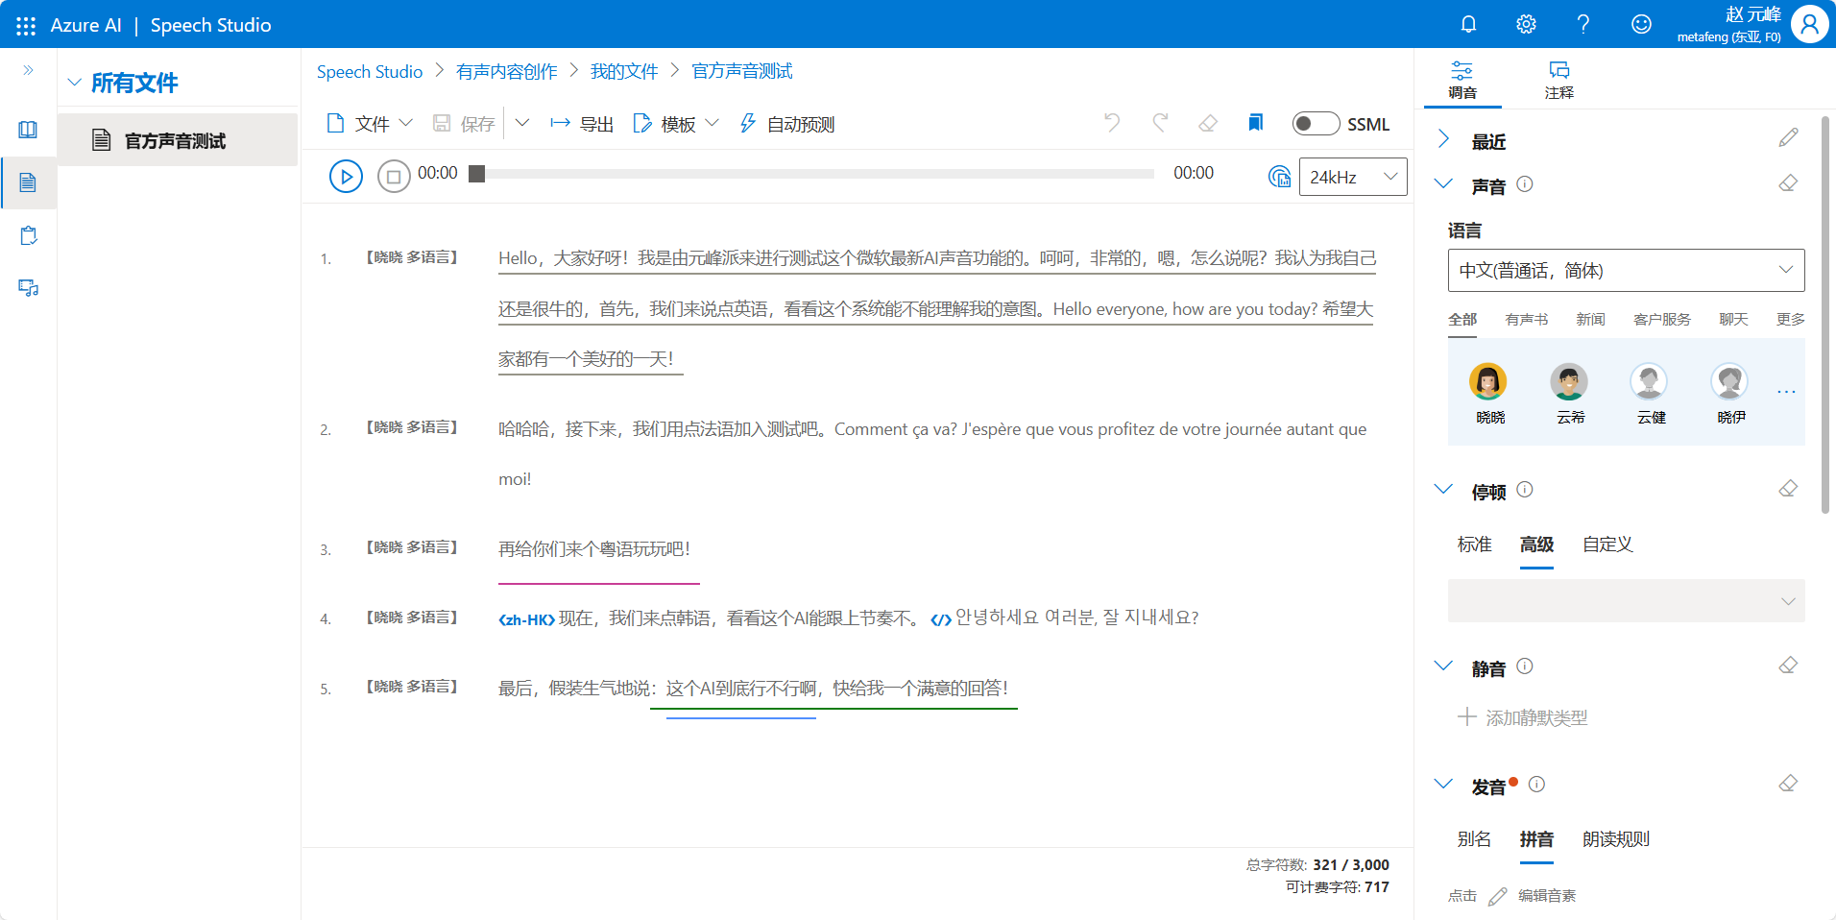Click the undo arrow
The width and height of the screenshot is (1836, 920).
coord(1112,123)
